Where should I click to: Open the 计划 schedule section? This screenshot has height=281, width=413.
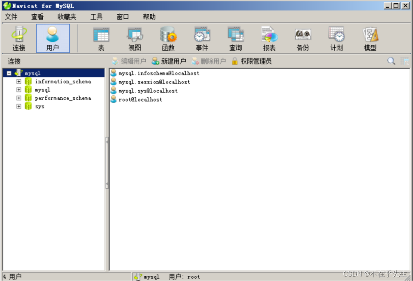(x=336, y=38)
